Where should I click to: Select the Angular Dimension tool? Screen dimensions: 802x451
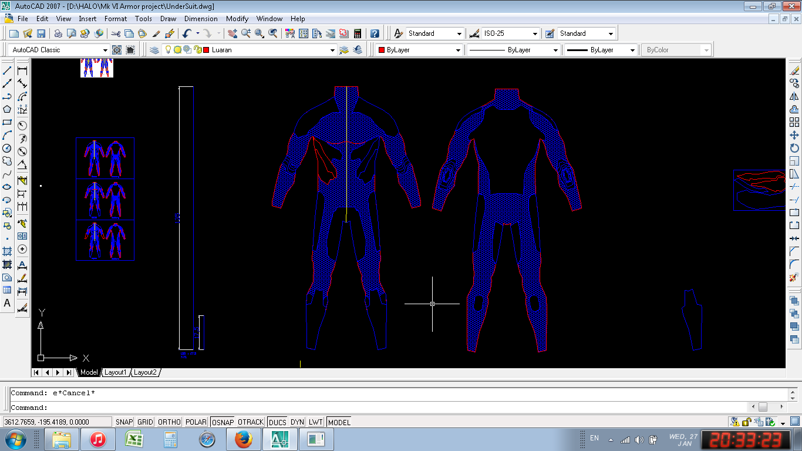(x=22, y=164)
